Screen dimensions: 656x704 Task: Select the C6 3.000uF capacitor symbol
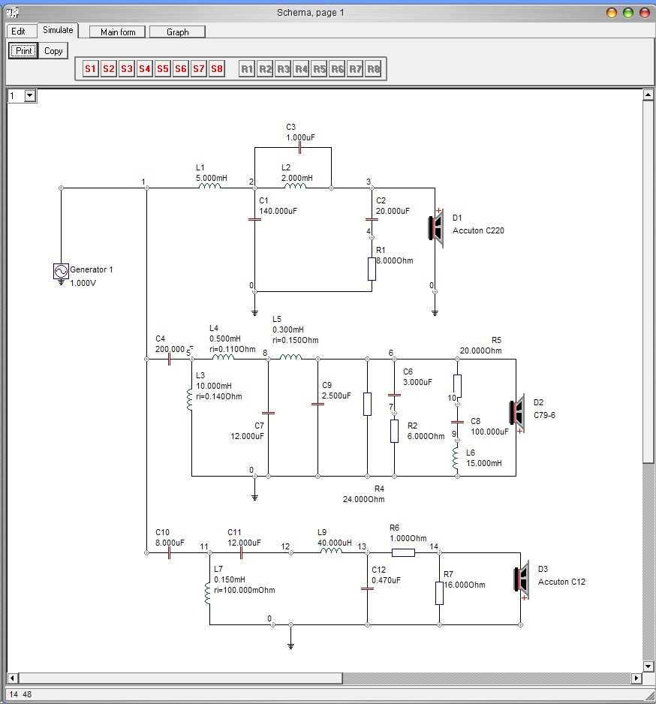[394, 395]
